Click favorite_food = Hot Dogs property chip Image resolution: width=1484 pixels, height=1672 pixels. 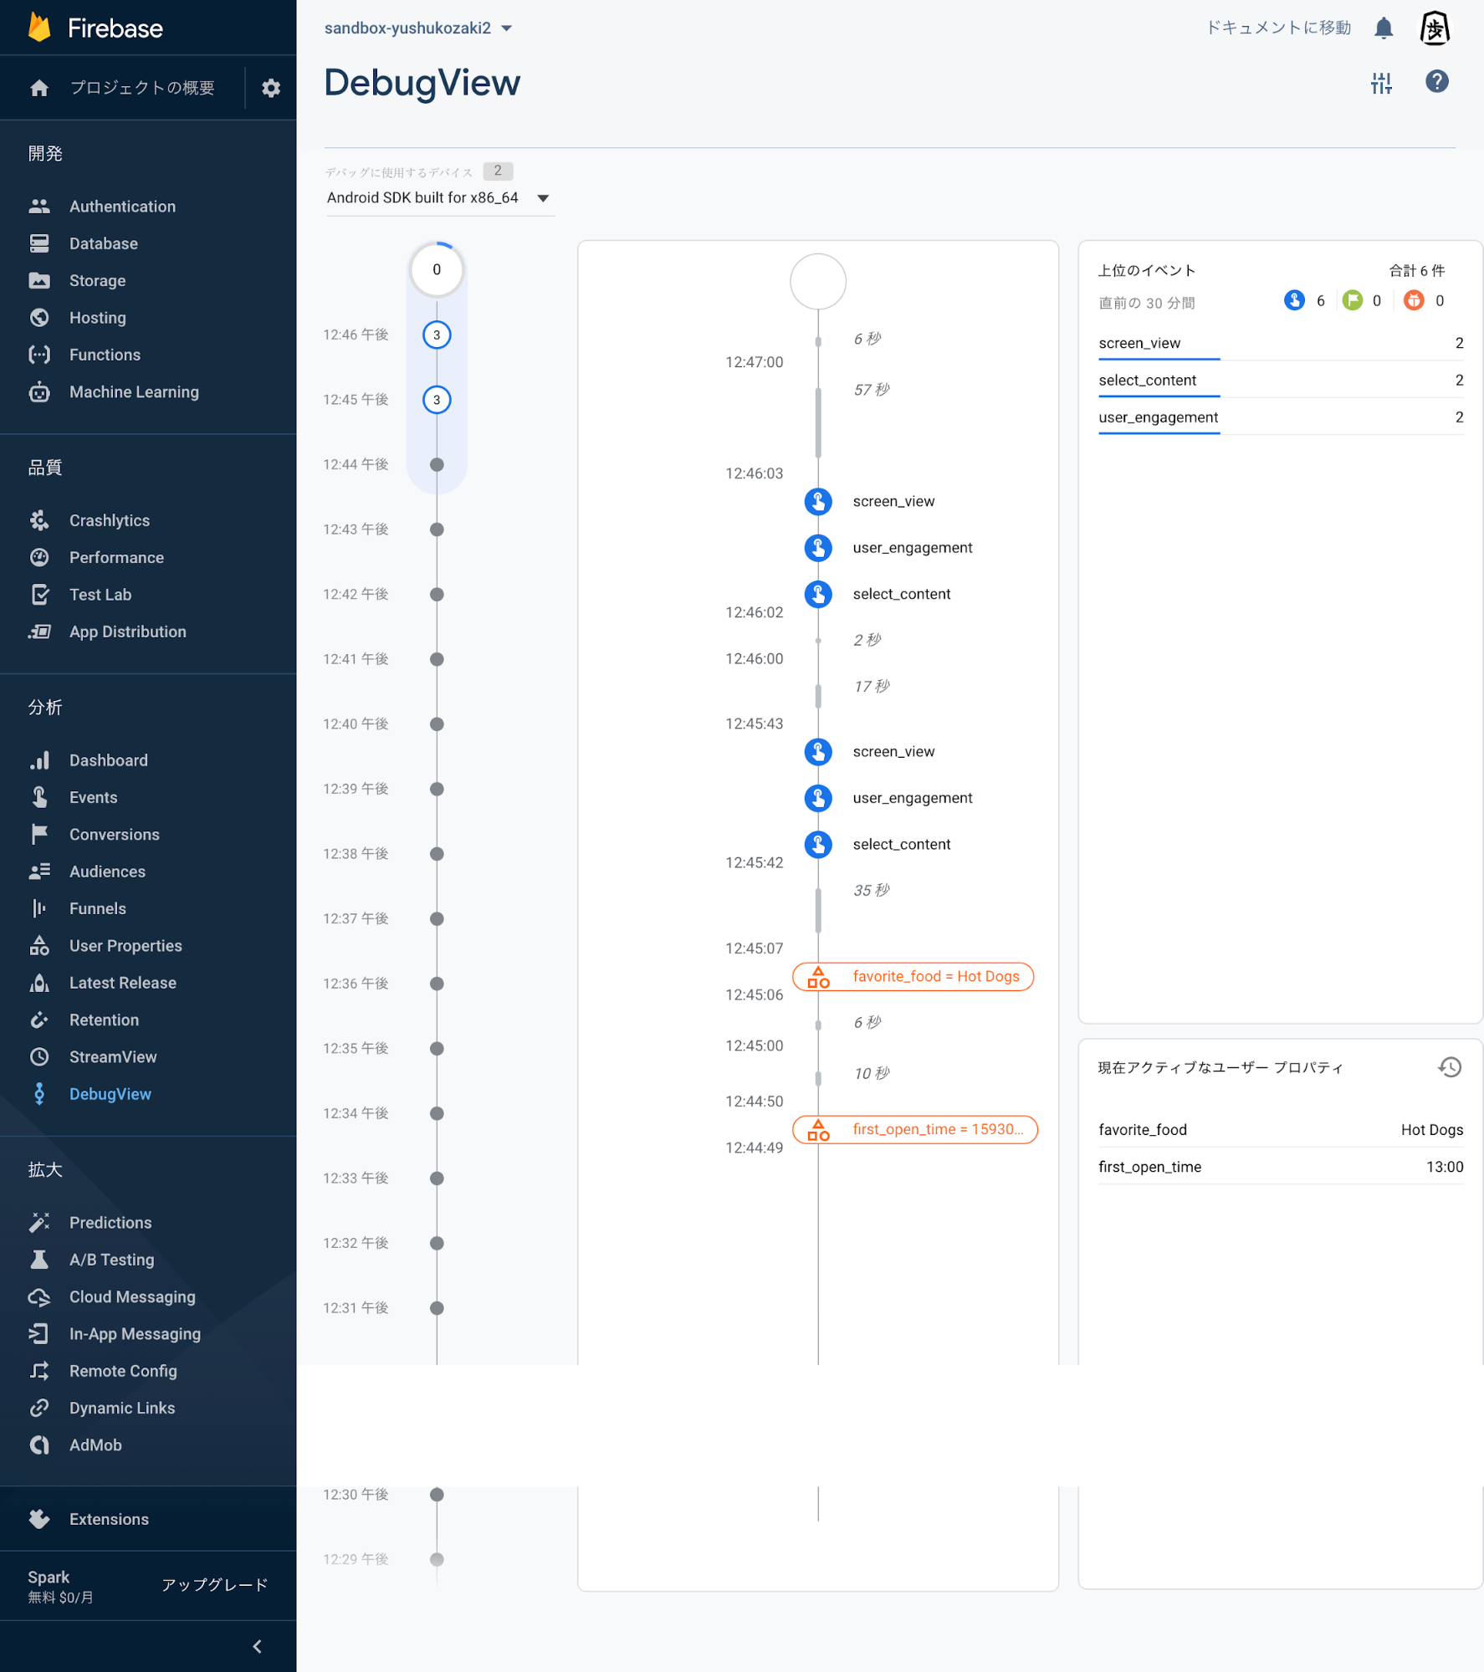913,976
